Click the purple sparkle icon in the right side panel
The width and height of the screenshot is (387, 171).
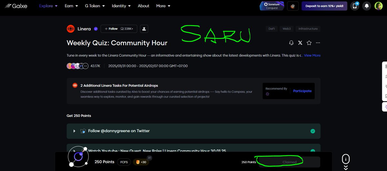(x=386, y=106)
